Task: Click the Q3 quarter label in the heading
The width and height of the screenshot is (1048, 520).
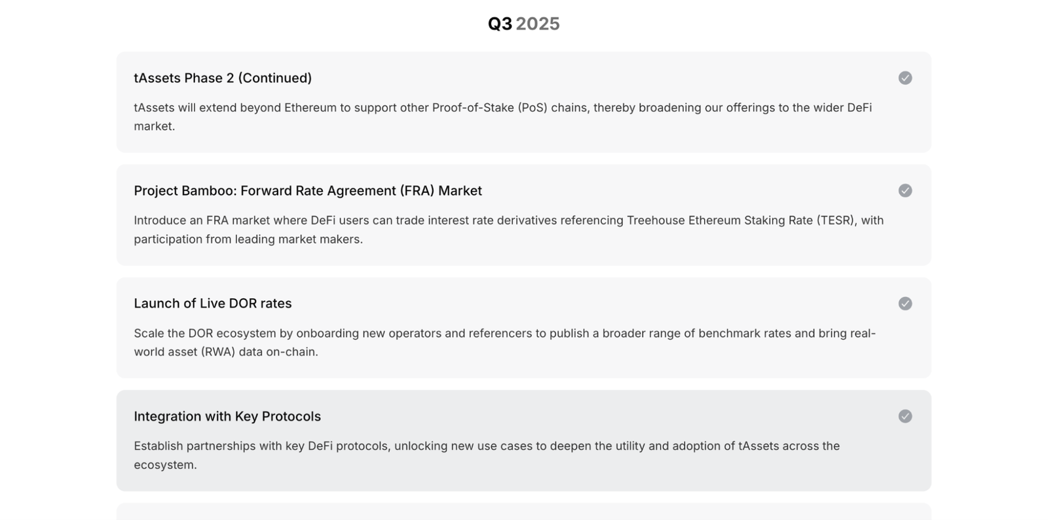Action: (500, 24)
